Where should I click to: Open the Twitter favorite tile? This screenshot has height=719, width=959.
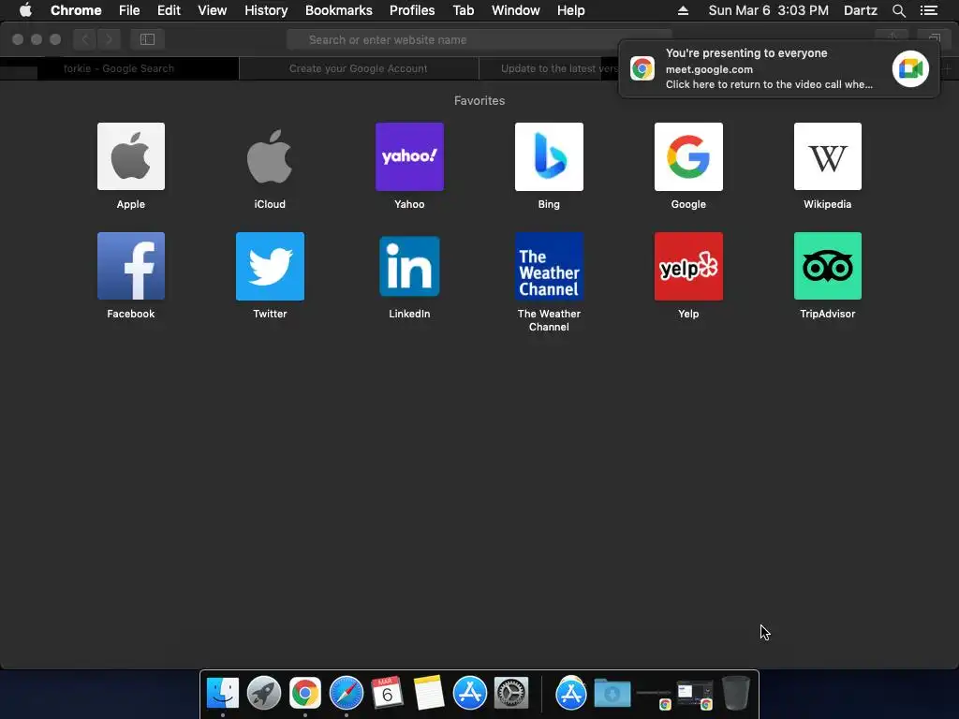[x=270, y=266]
